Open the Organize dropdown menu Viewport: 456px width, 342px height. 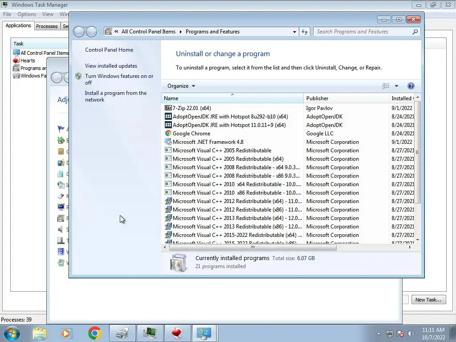181,86
